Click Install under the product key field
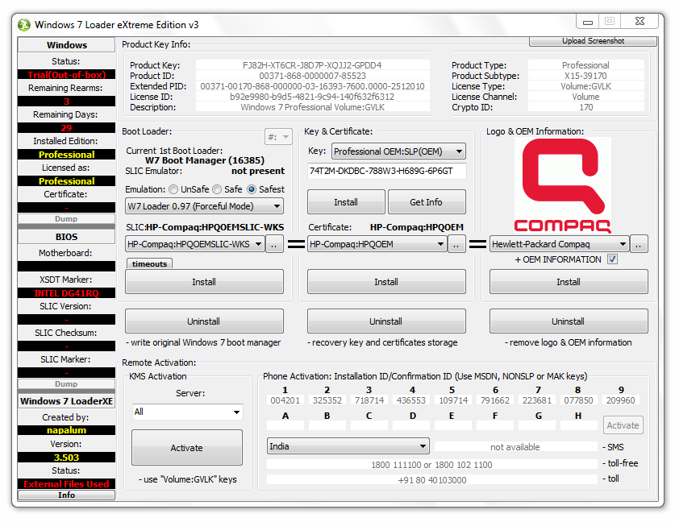Viewport: 675px width, 522px height. [x=346, y=202]
